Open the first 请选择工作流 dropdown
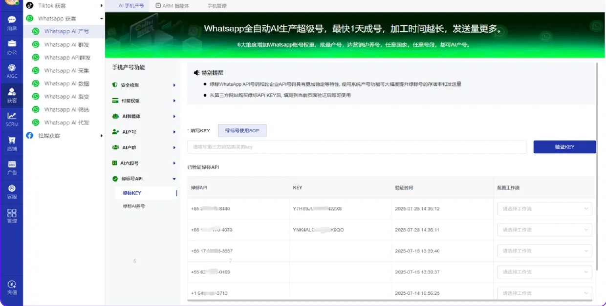The width and height of the screenshot is (606, 306). click(544, 208)
